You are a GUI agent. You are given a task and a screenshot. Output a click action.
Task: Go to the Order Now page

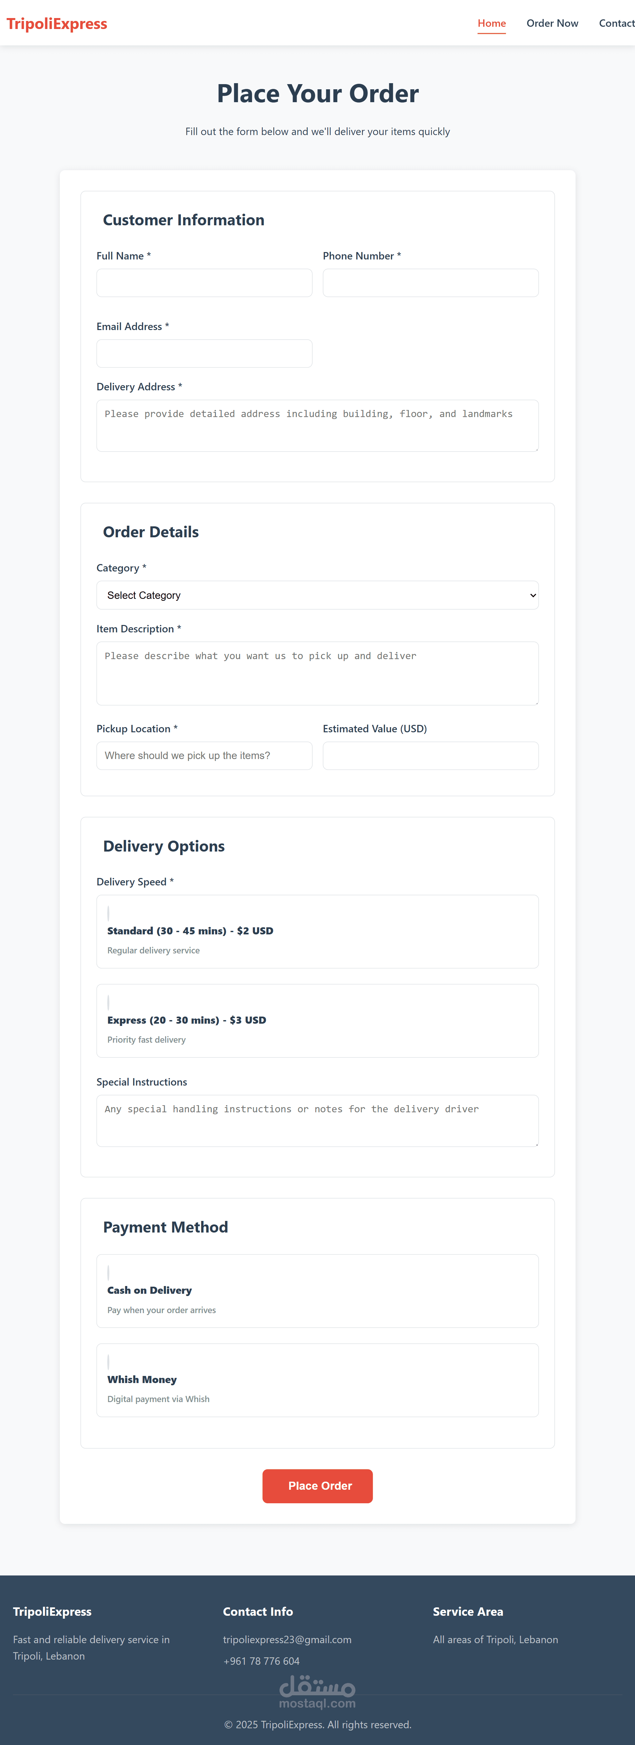pyautogui.click(x=552, y=23)
